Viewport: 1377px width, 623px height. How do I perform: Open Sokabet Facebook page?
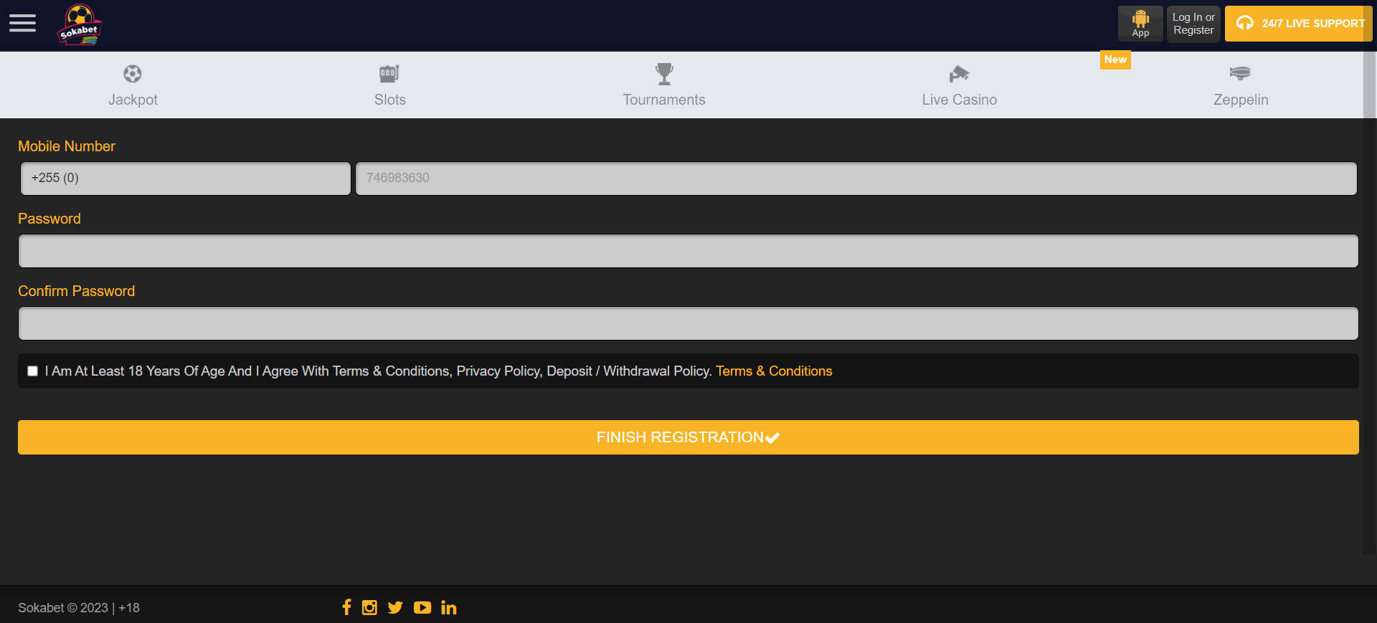point(346,607)
